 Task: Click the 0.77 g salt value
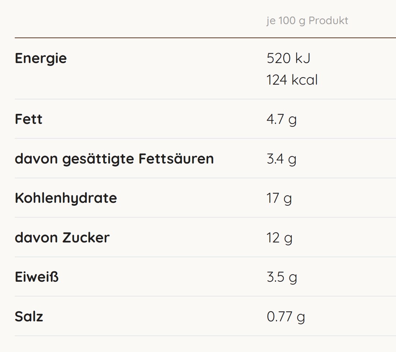pos(286,317)
